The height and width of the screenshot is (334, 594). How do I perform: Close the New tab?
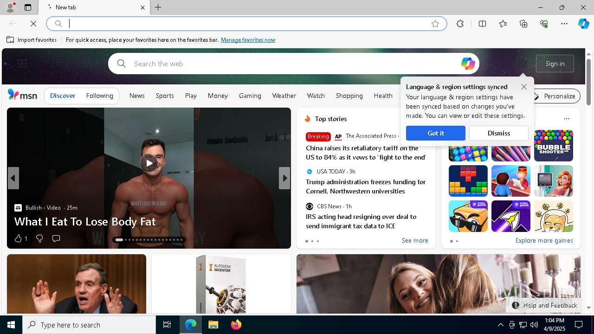142,7
